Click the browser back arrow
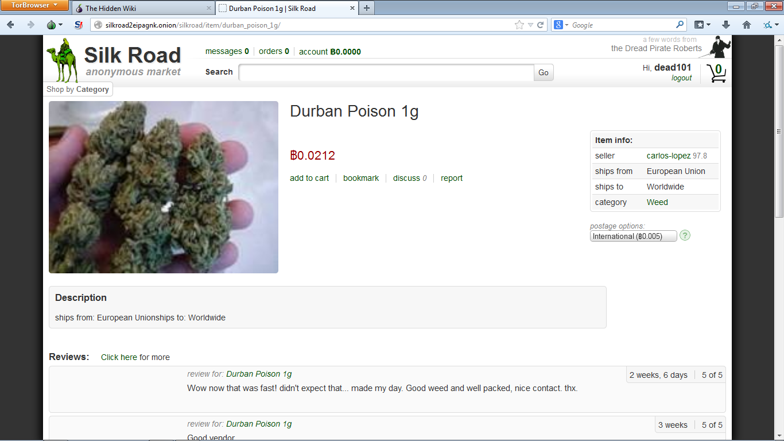The width and height of the screenshot is (784, 441). pos(10,25)
